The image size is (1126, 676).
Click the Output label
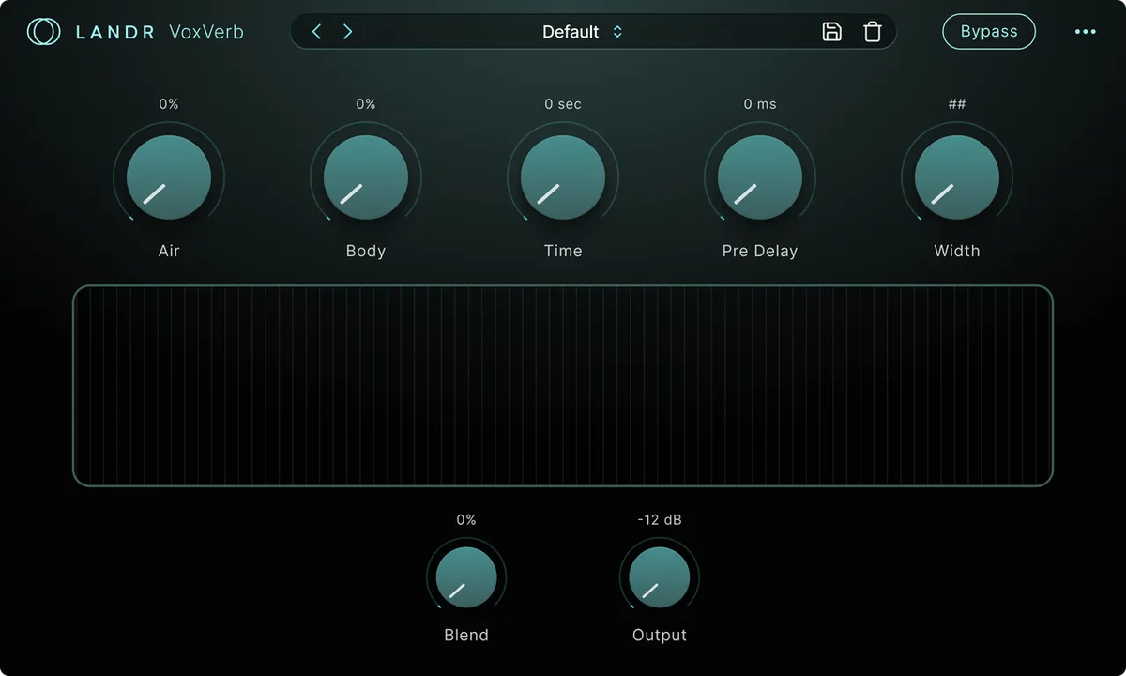659,635
